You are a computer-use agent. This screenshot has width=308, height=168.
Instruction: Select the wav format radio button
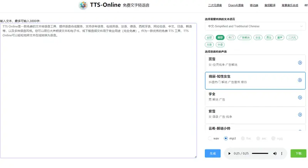pos(210,138)
